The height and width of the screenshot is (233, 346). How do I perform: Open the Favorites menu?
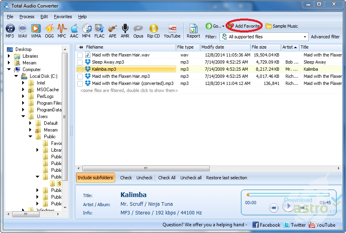pyautogui.click(x=63, y=17)
